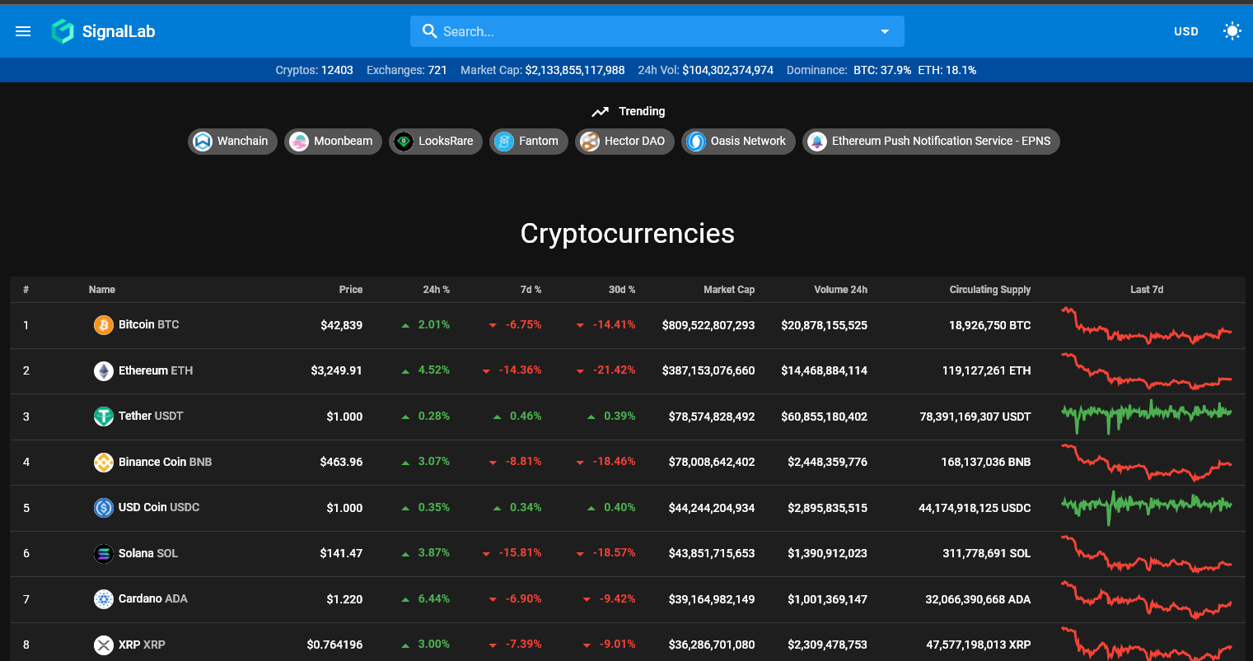Click the Cardano coin icon

[x=103, y=599]
